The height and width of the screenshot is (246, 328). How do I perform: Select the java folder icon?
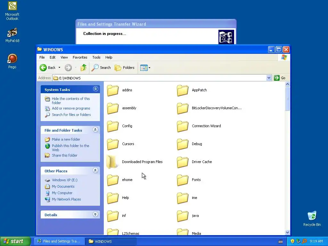pyautogui.click(x=182, y=216)
